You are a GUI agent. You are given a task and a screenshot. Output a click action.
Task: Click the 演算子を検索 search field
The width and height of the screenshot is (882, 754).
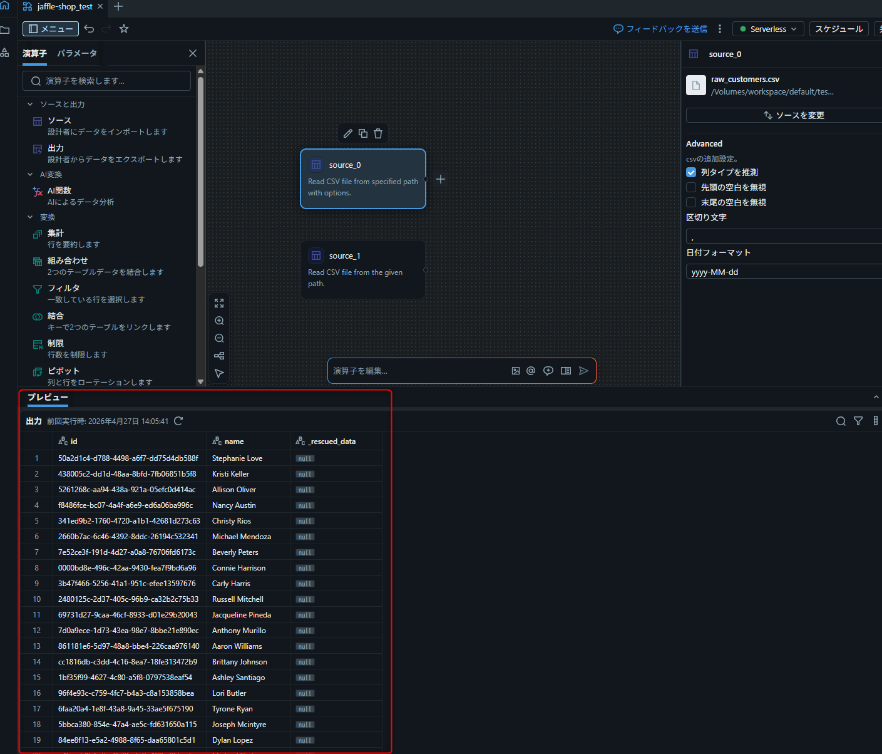(106, 81)
